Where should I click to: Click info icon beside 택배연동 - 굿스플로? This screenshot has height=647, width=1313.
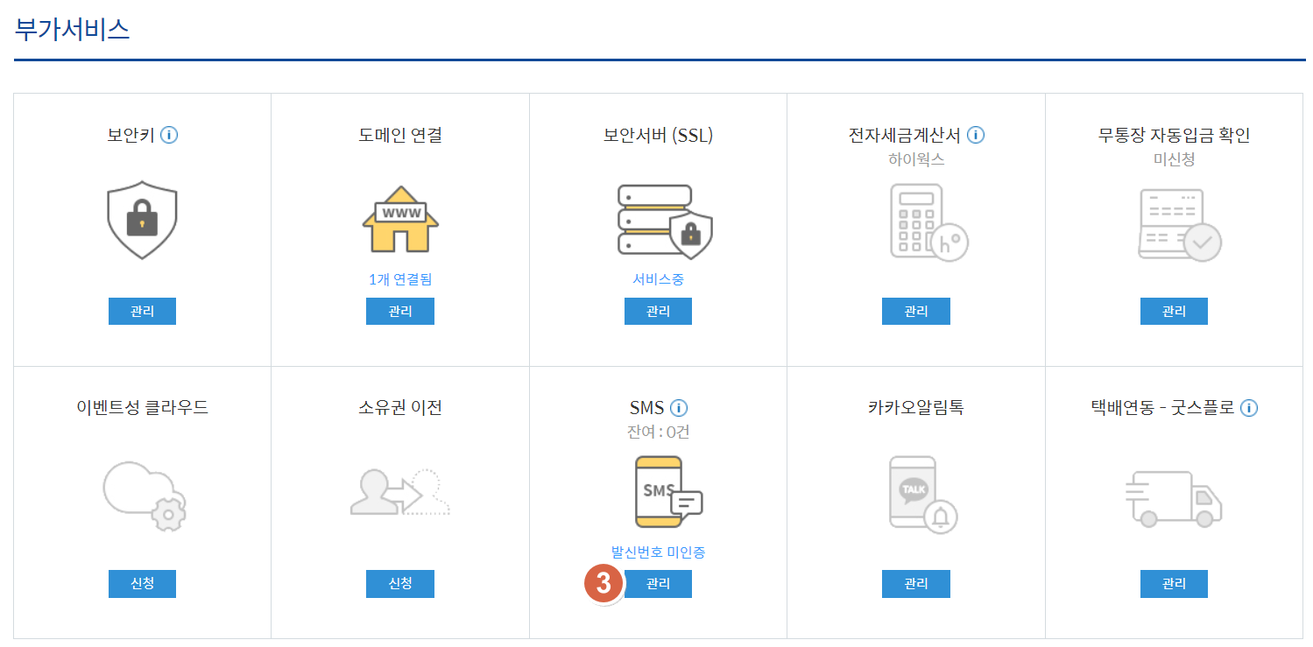pos(1249,407)
